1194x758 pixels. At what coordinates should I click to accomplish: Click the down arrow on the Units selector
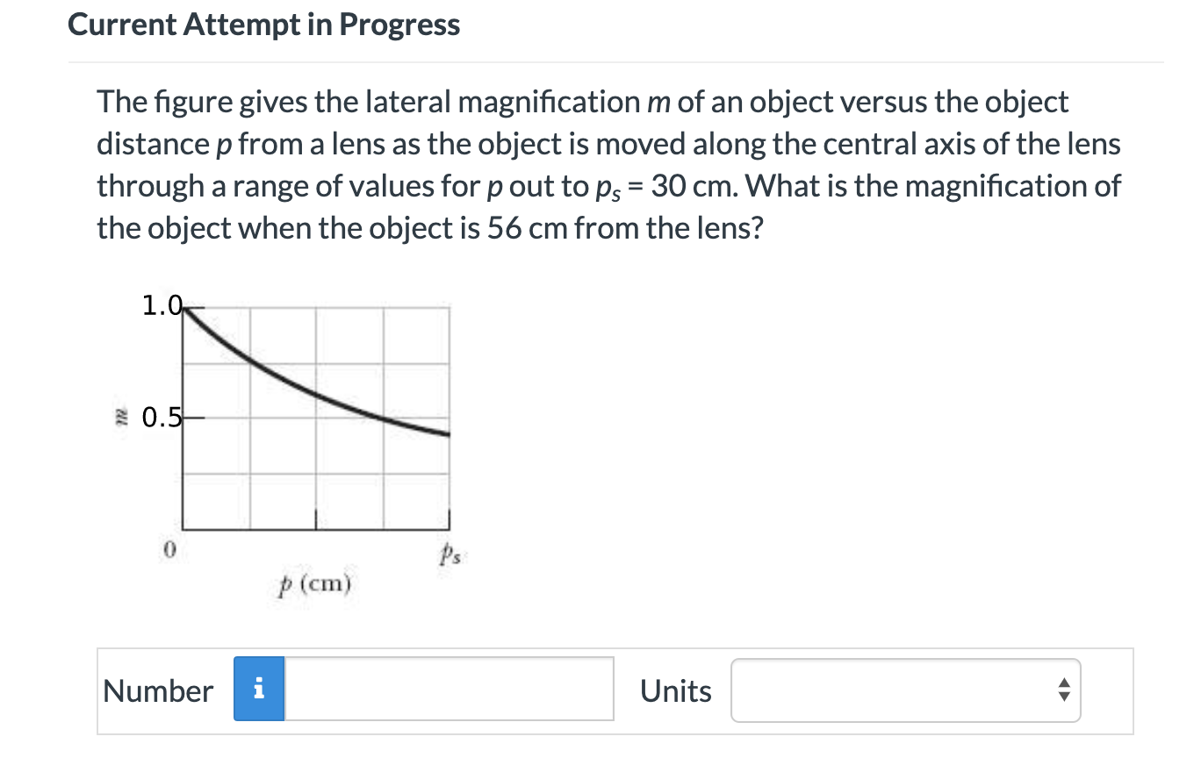1063,697
